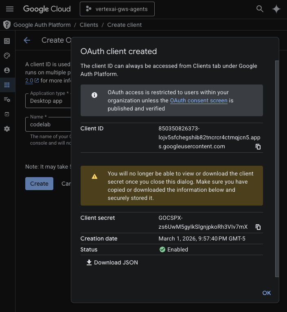Viewport: 287px width, 312px height.
Task: Copy the Client secret to clipboard
Action: point(258,227)
